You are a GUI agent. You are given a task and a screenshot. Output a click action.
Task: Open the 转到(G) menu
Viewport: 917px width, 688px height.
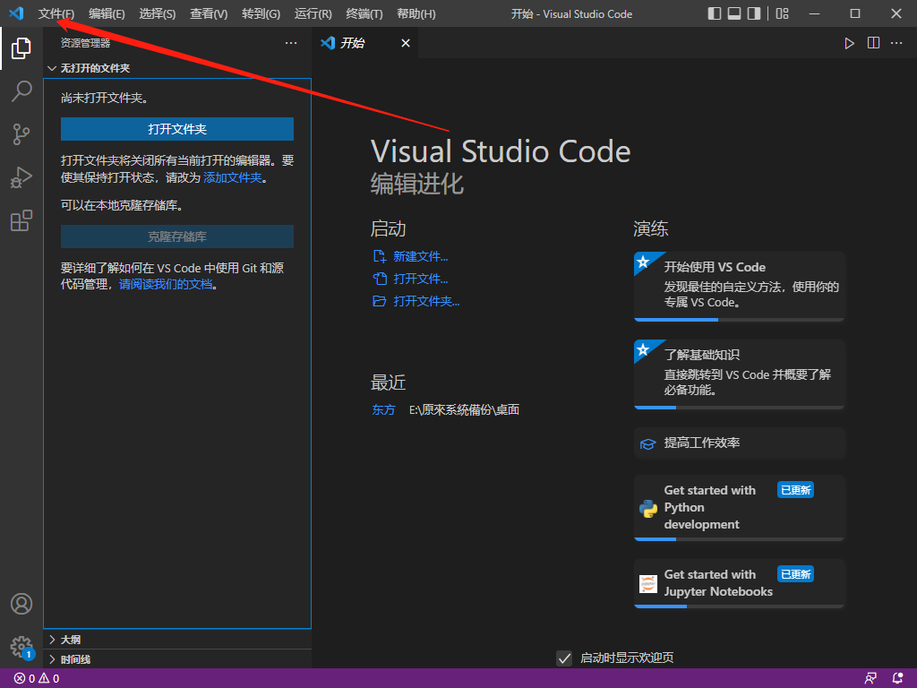click(x=261, y=13)
